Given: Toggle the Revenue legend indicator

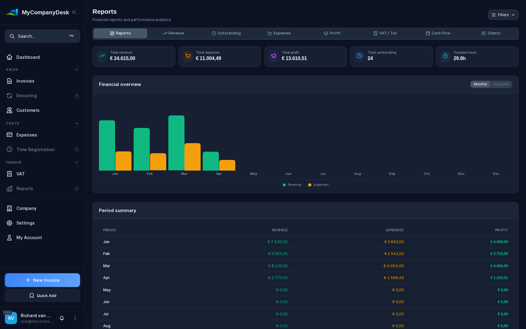Looking at the screenshot, I should pos(284,185).
